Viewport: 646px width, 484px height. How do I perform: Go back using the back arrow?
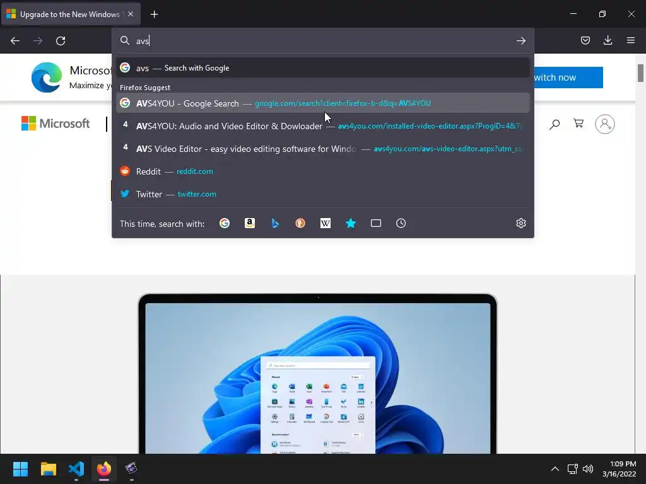15,41
